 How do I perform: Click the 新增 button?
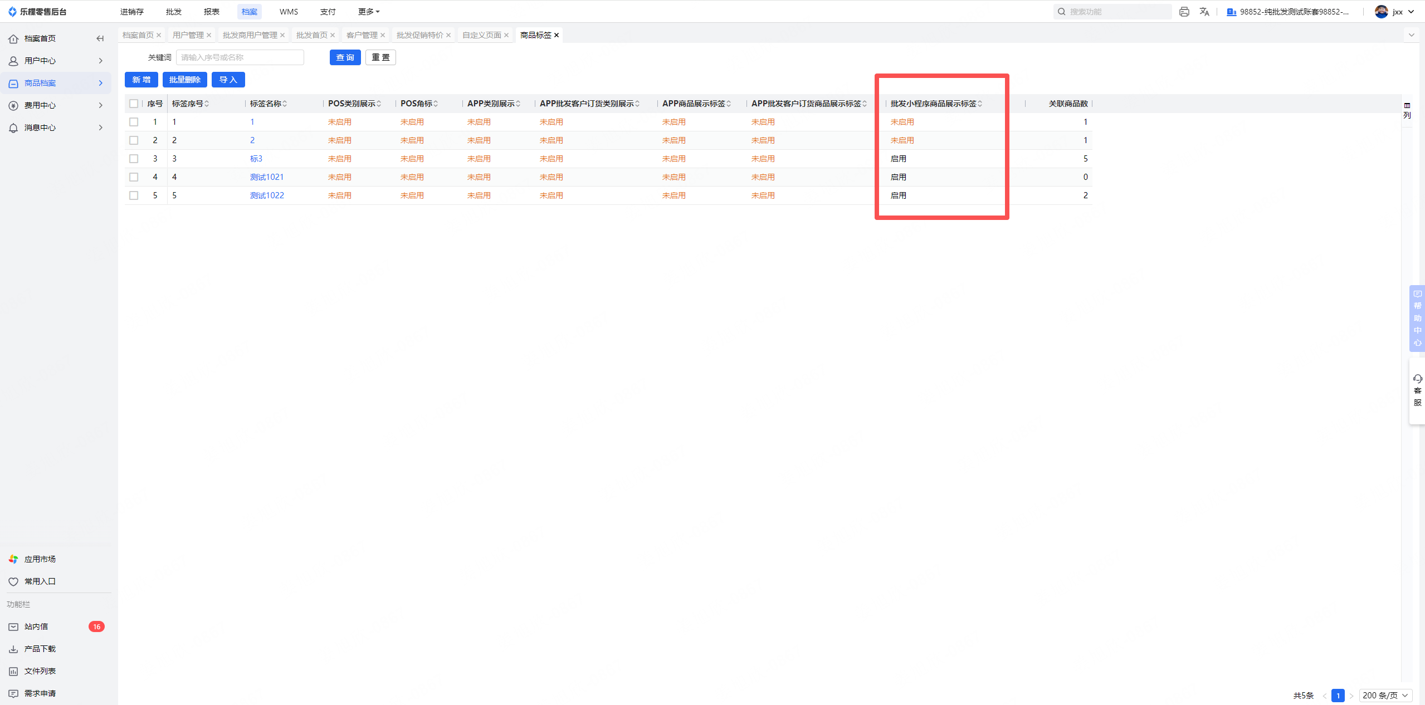click(x=141, y=80)
